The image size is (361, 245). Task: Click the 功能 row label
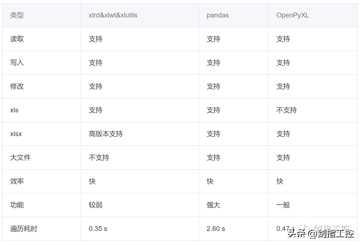[17, 205]
